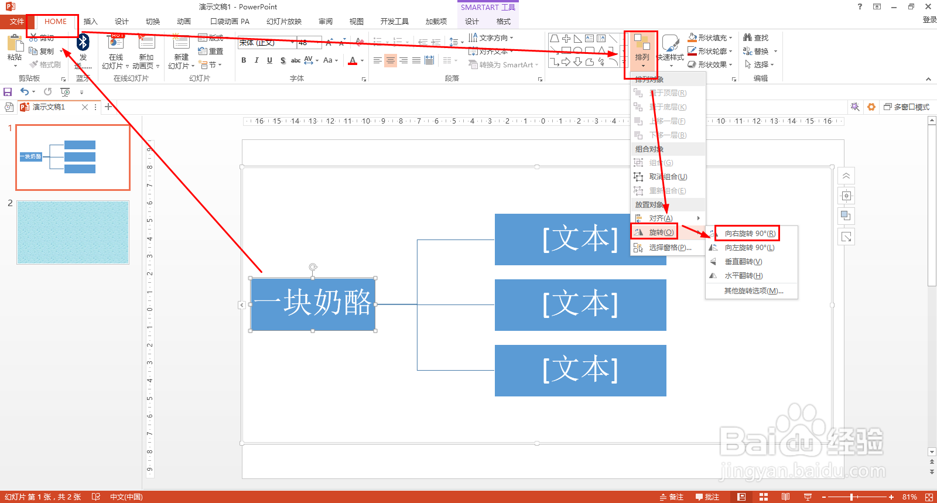Switch to slide sorter view in status bar

tap(764, 497)
